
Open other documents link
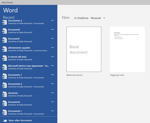point(20,120)
